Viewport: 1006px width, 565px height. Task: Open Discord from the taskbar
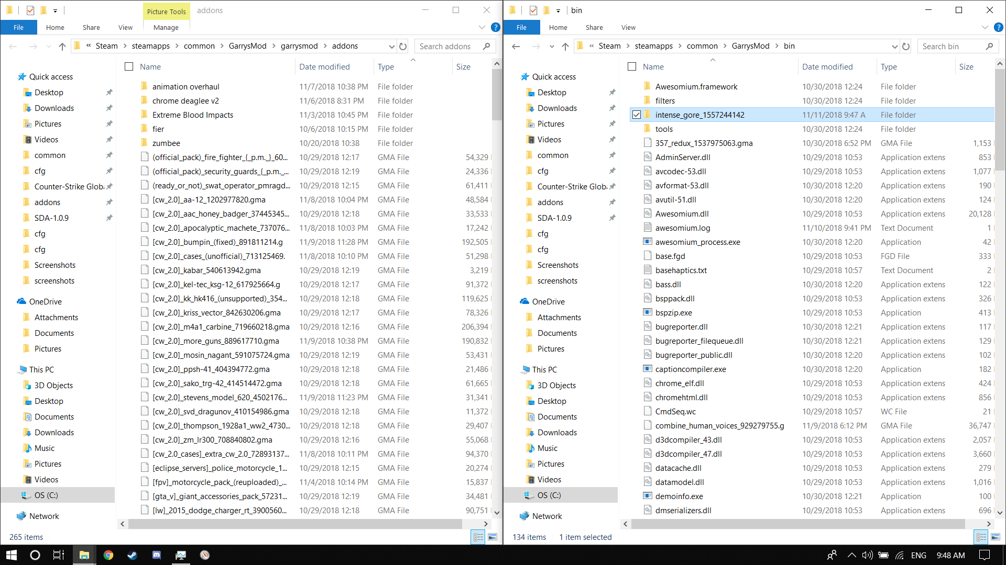click(157, 555)
